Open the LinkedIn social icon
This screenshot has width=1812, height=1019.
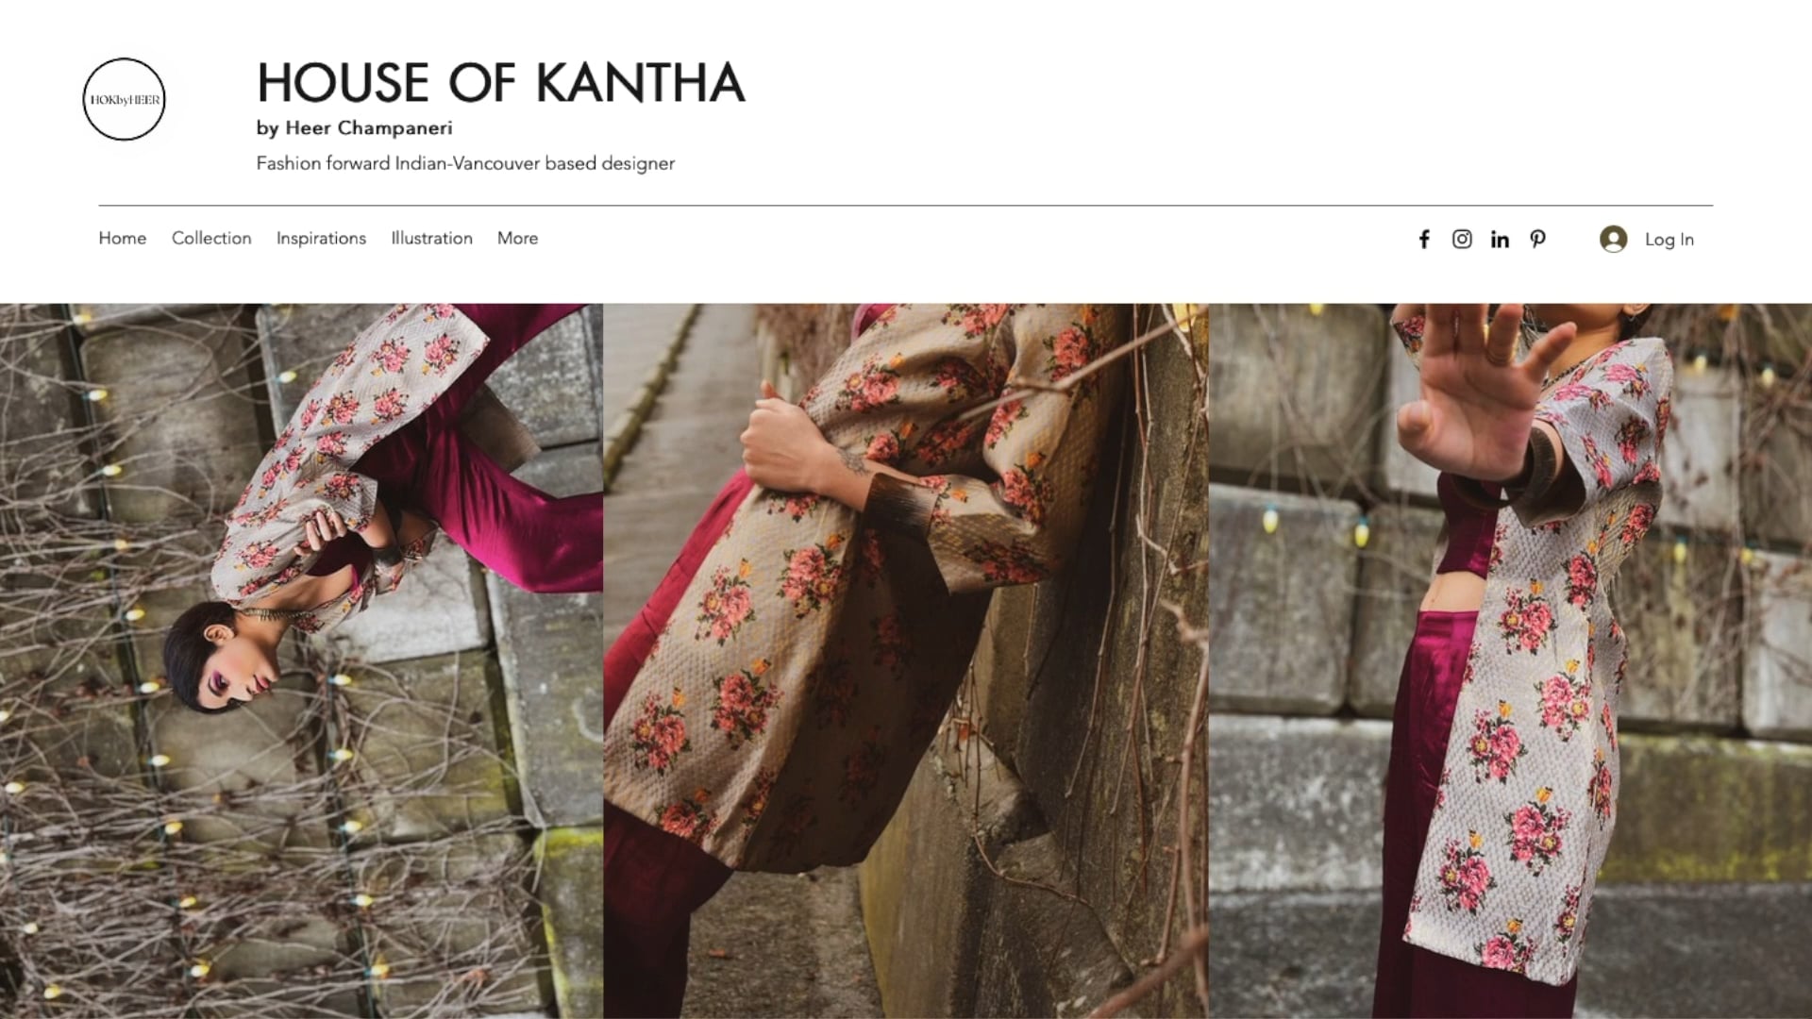(1500, 240)
